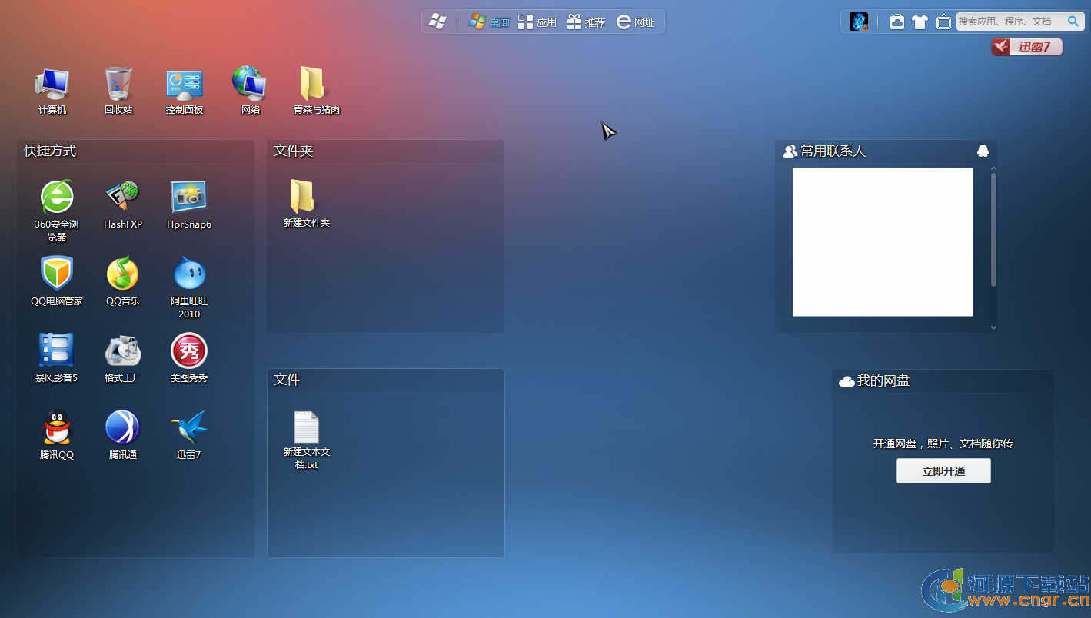
Task: Start 格式工厂 format converter
Action: coord(122,351)
